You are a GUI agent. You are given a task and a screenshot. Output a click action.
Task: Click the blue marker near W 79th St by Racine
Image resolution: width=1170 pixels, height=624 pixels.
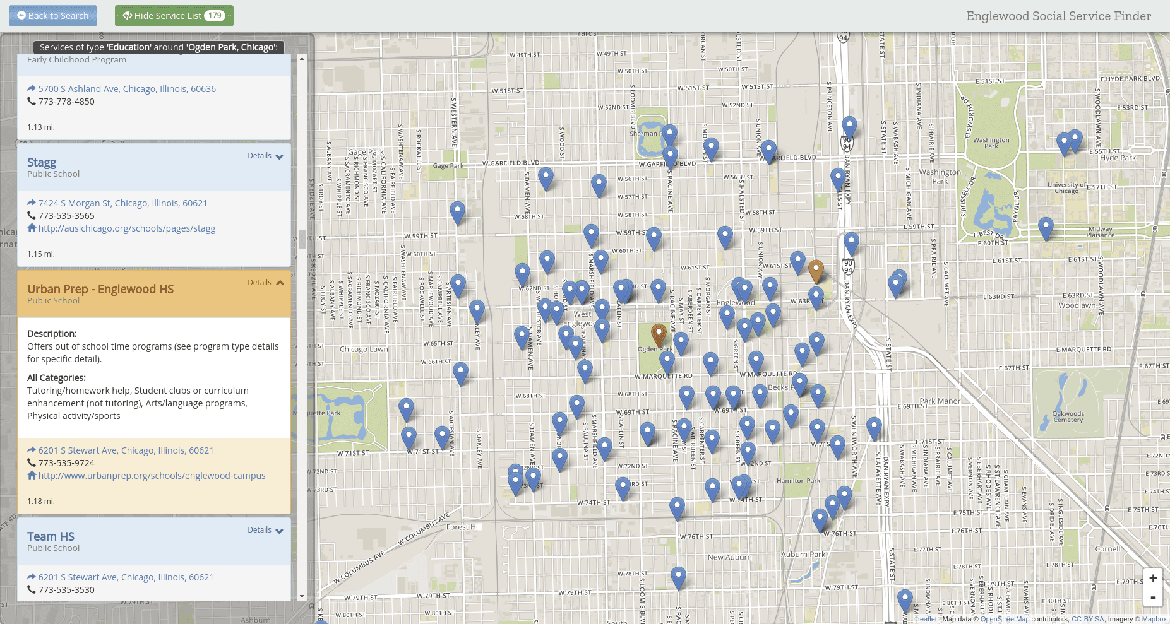coord(678,578)
